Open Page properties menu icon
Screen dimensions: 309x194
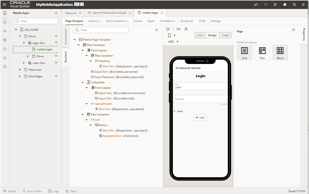[x=294, y=30]
